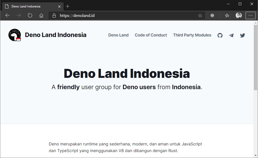Open a new tab with the plus button

68,6
